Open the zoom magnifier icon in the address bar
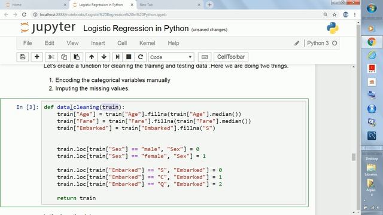 (326, 14)
